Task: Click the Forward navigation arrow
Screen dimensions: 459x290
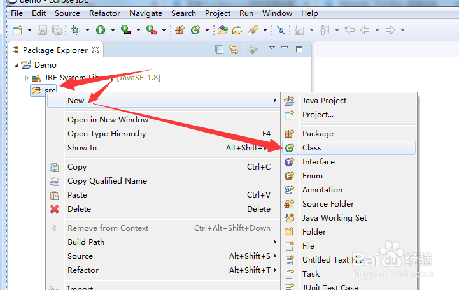Action: [x=390, y=30]
